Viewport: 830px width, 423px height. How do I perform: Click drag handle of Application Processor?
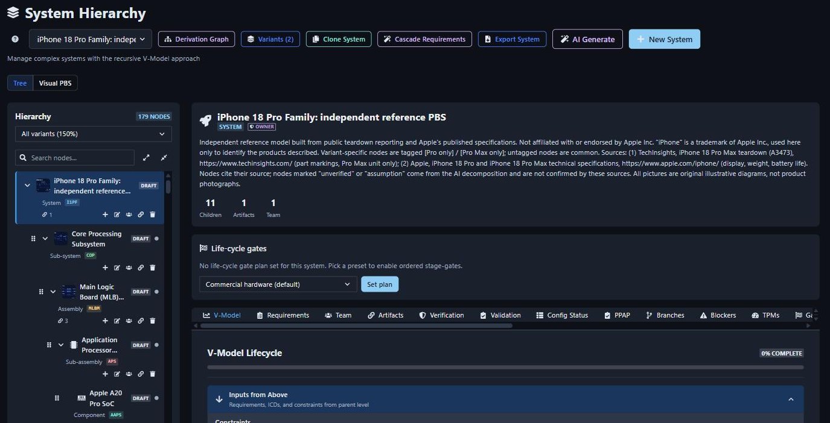pyautogui.click(x=49, y=345)
